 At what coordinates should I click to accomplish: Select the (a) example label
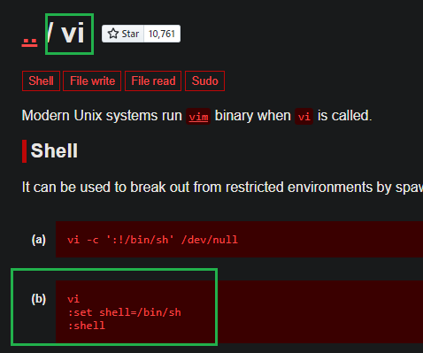39,240
